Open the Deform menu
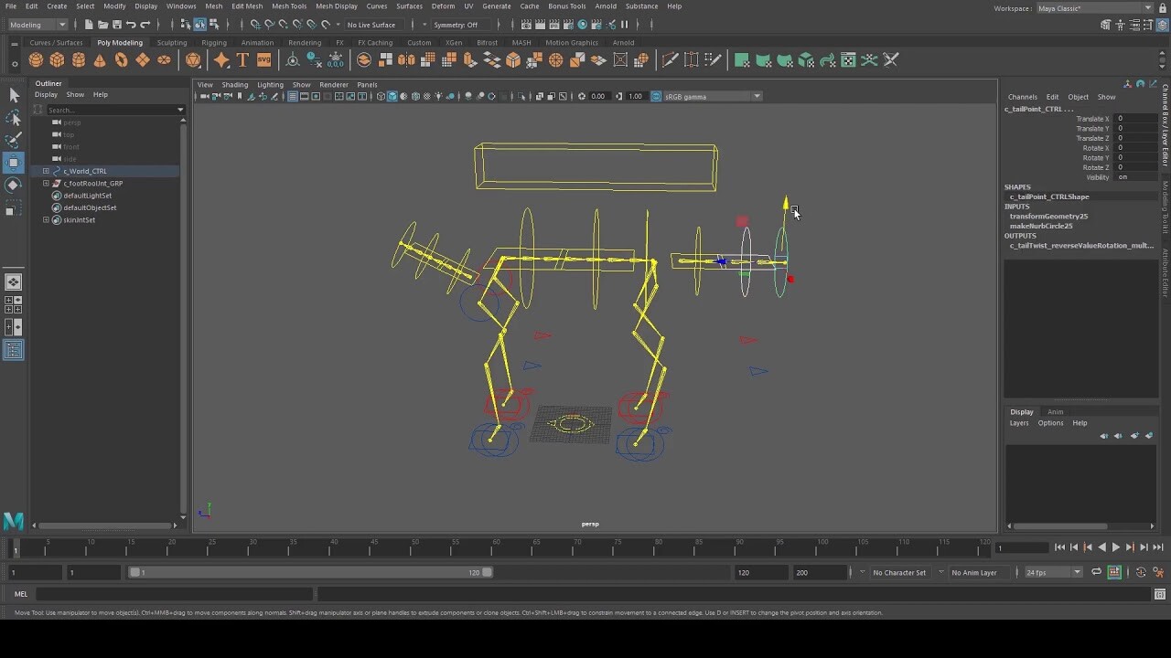 443,6
